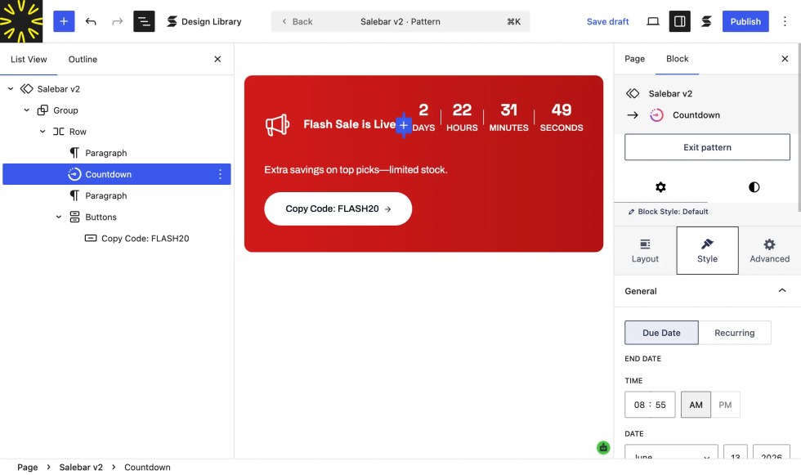Viewport: 801px width, 475px height.
Task: Open the Advanced tab
Action: point(769,251)
